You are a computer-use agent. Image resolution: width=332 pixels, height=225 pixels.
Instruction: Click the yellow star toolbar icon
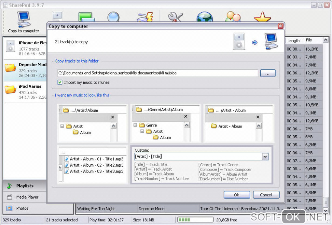pyautogui.click(x=262, y=17)
